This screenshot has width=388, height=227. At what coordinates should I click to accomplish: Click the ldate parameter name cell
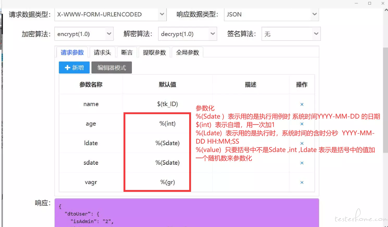(x=91, y=143)
